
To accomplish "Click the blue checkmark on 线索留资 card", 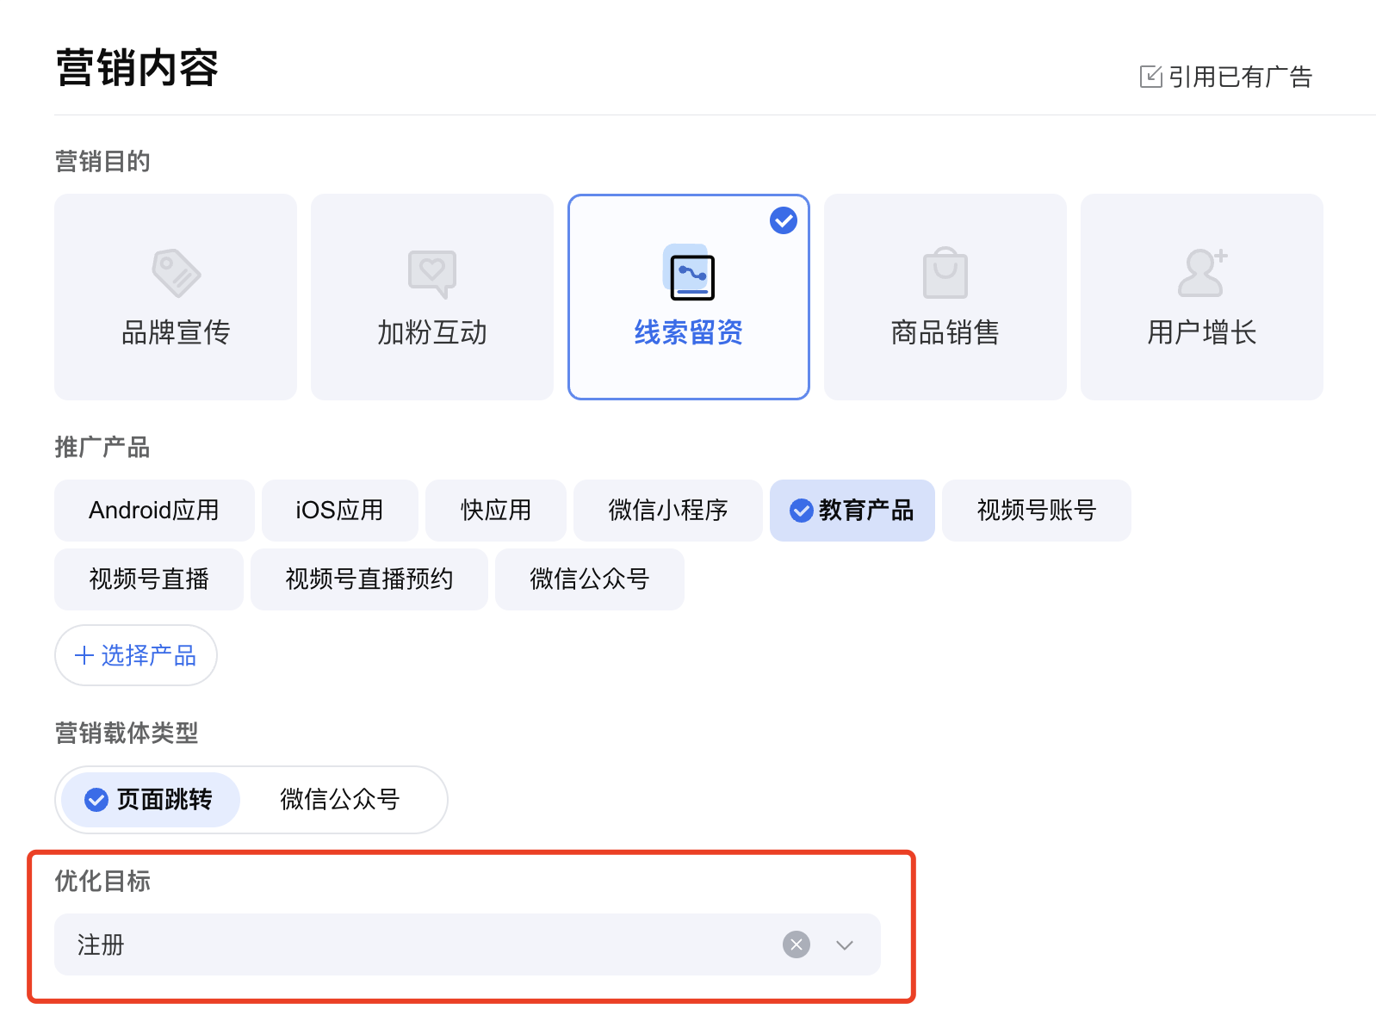I will [x=784, y=220].
